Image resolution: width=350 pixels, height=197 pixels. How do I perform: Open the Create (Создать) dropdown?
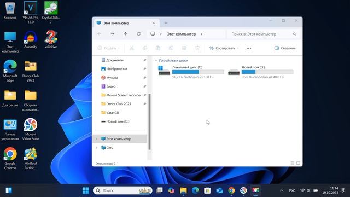(109, 48)
